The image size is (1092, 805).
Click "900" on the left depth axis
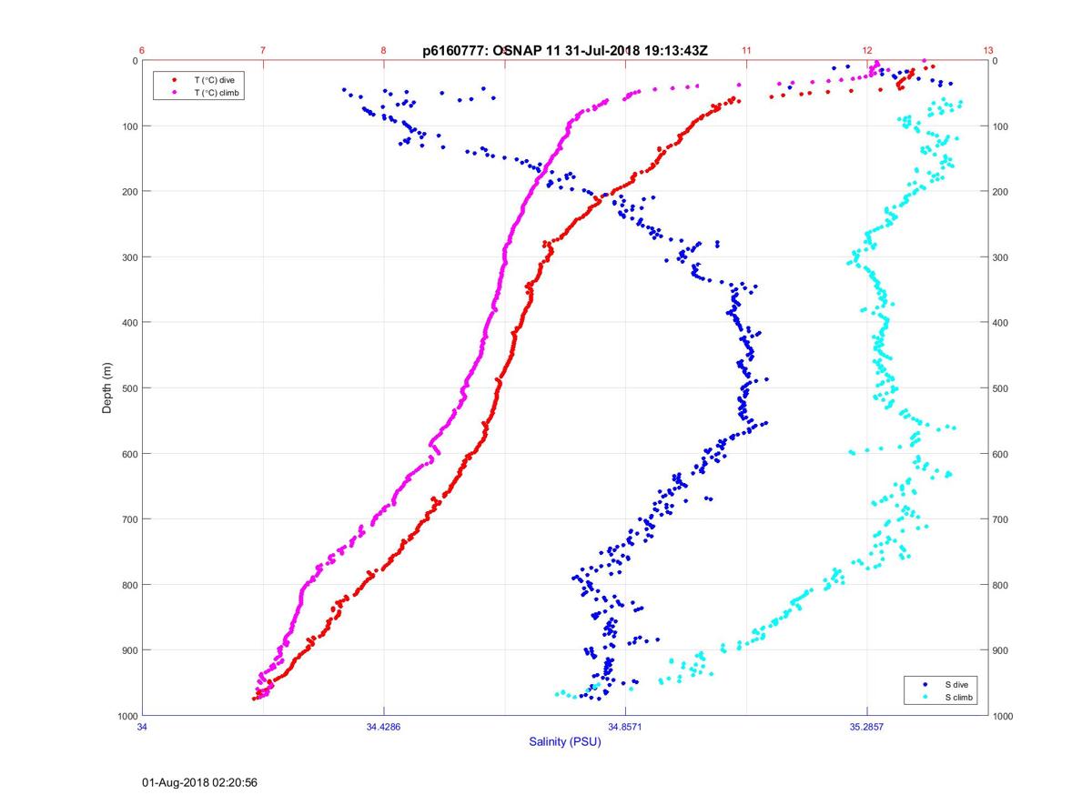(x=129, y=650)
